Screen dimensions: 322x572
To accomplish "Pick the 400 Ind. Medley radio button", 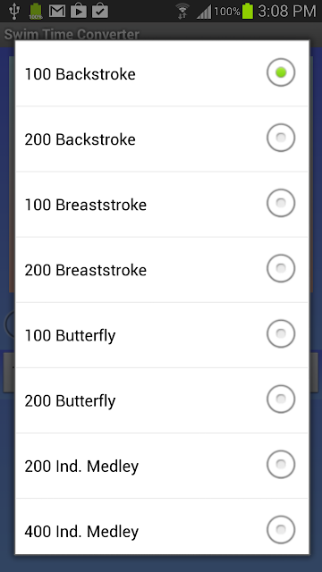I will point(280,530).
